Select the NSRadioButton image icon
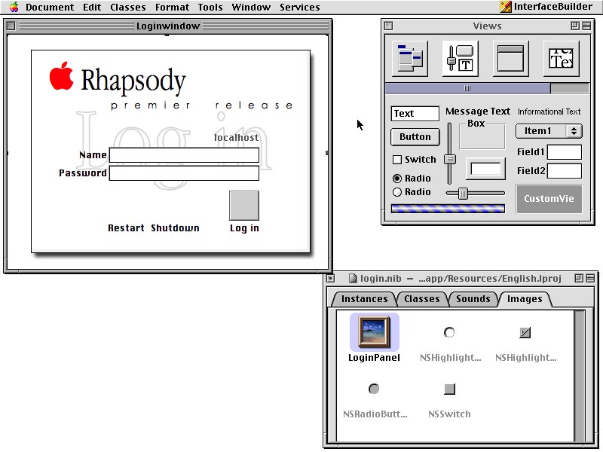 click(374, 389)
